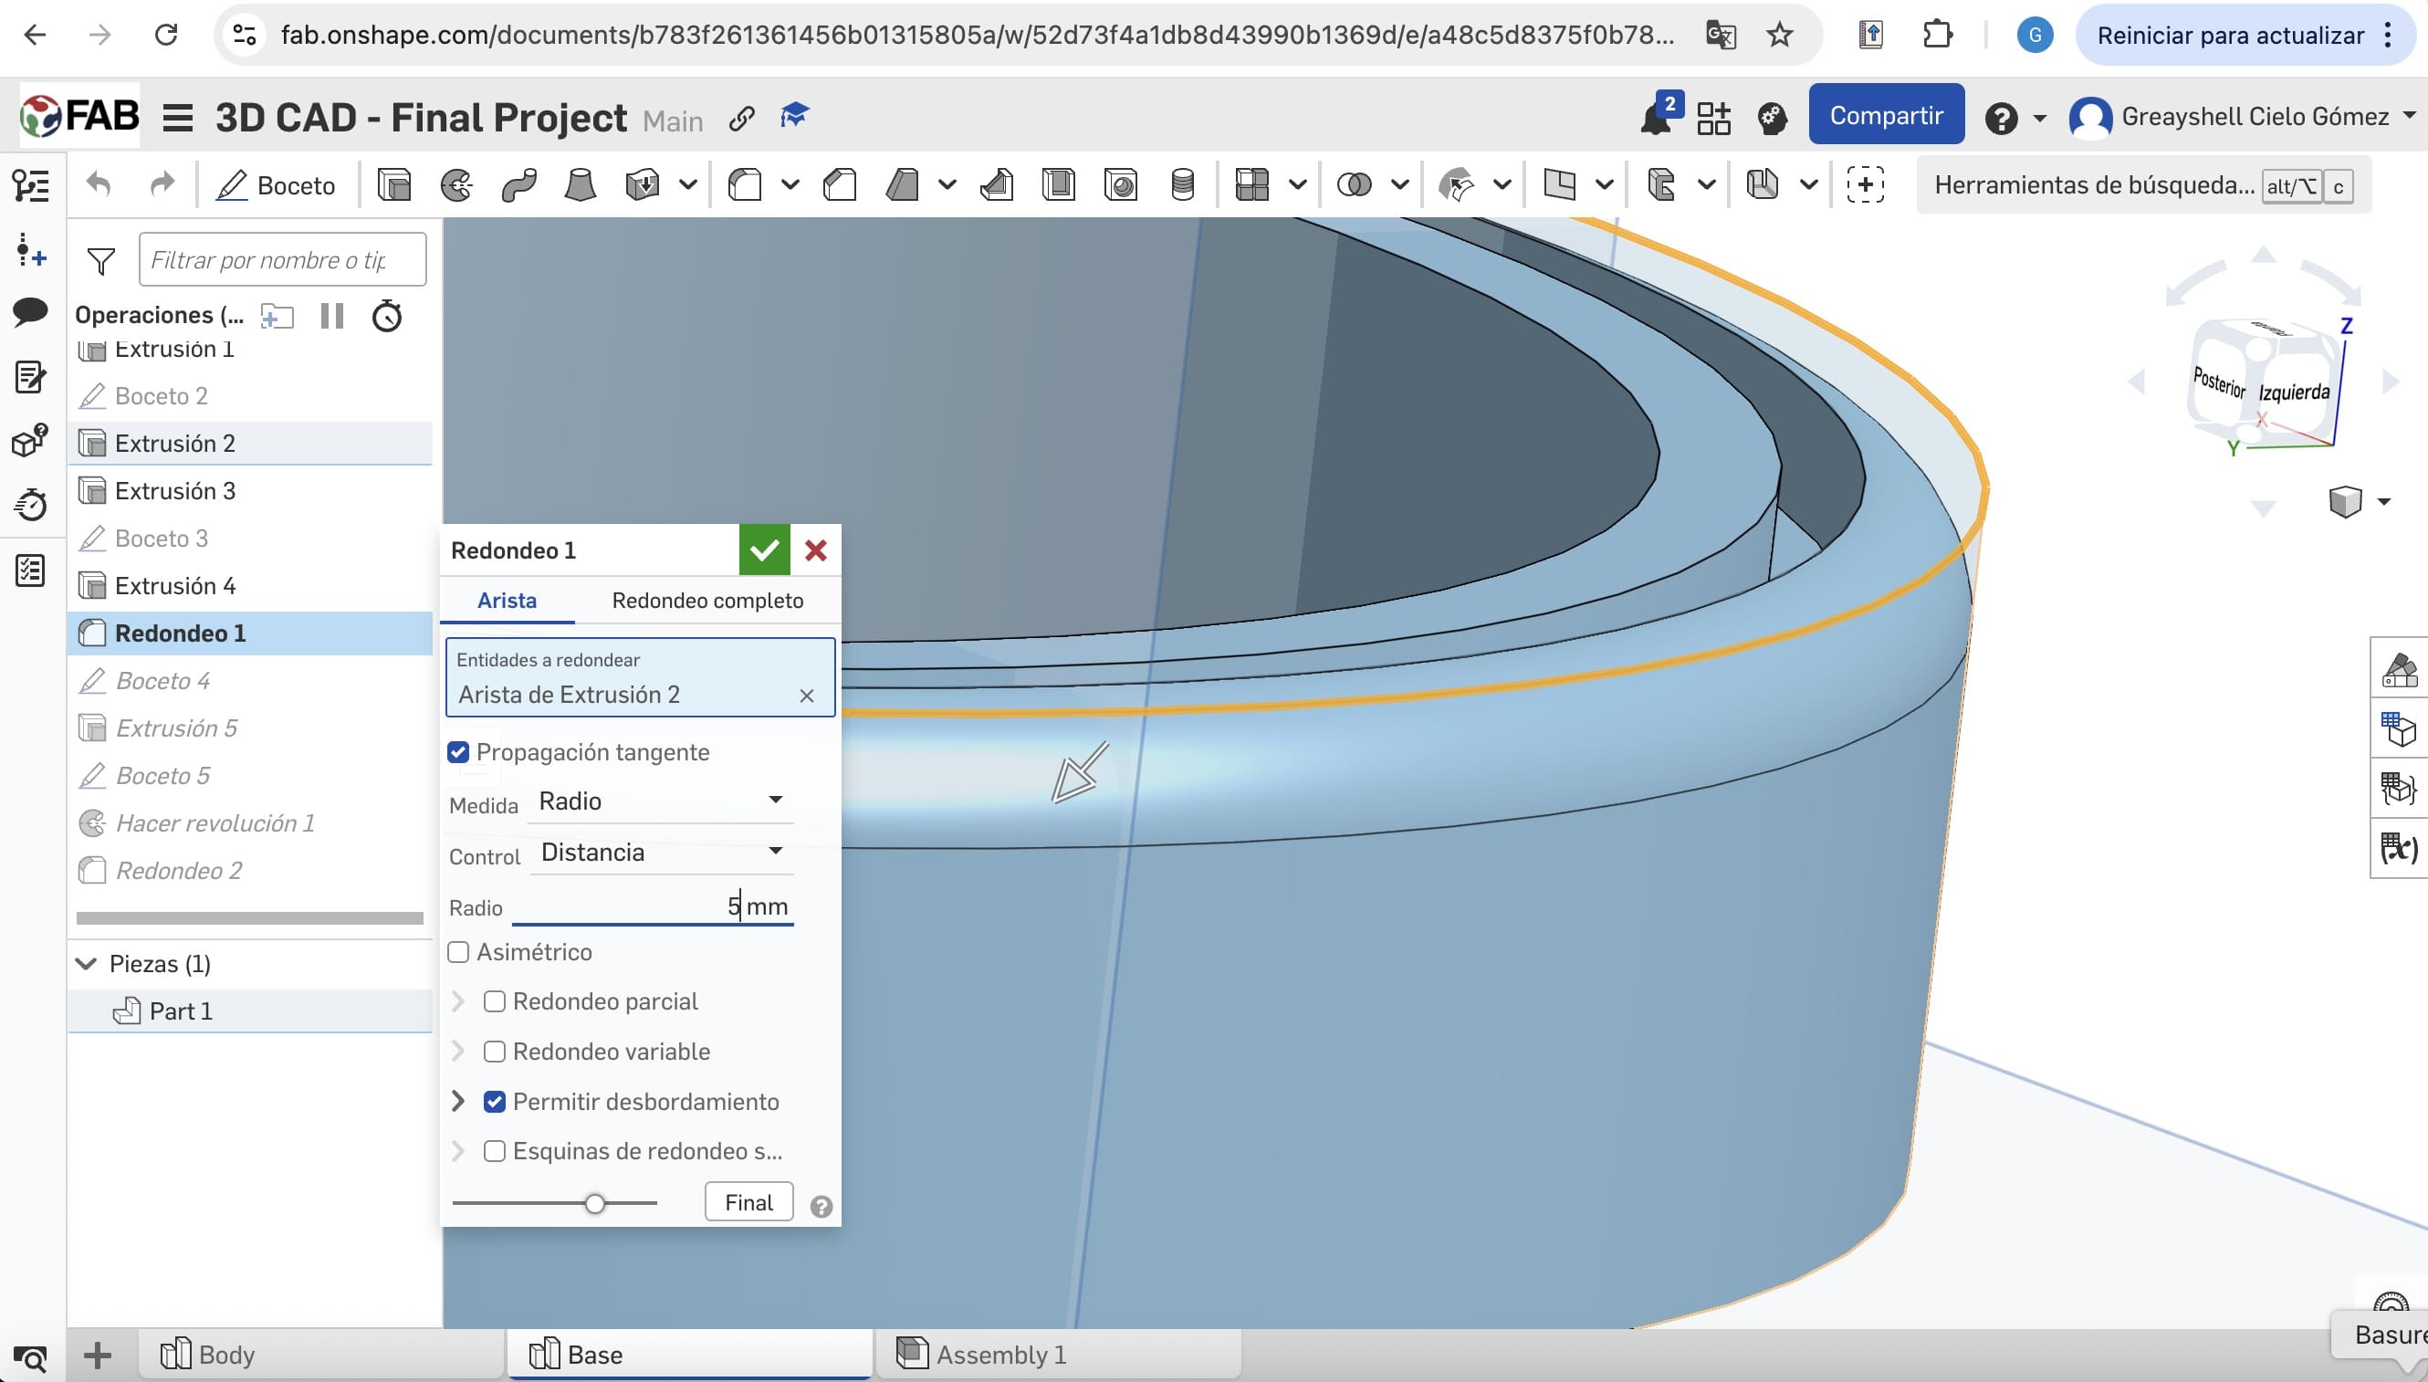The image size is (2428, 1382).
Task: Toggle Permitir desbordamiento checkbox
Action: (495, 1101)
